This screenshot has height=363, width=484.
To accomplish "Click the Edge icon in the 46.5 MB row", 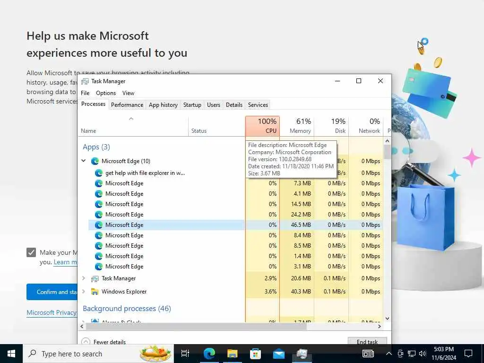I will [98, 225].
